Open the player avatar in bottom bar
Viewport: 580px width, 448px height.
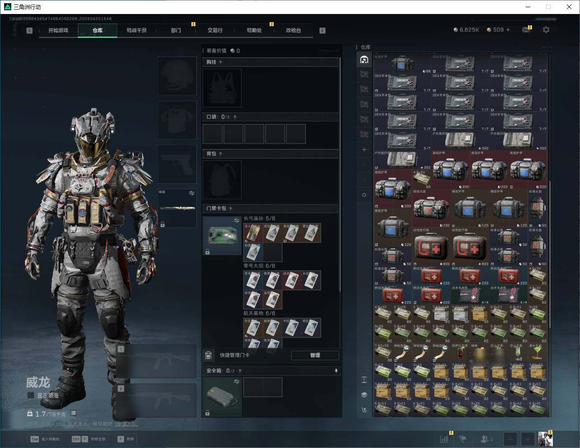[545, 439]
